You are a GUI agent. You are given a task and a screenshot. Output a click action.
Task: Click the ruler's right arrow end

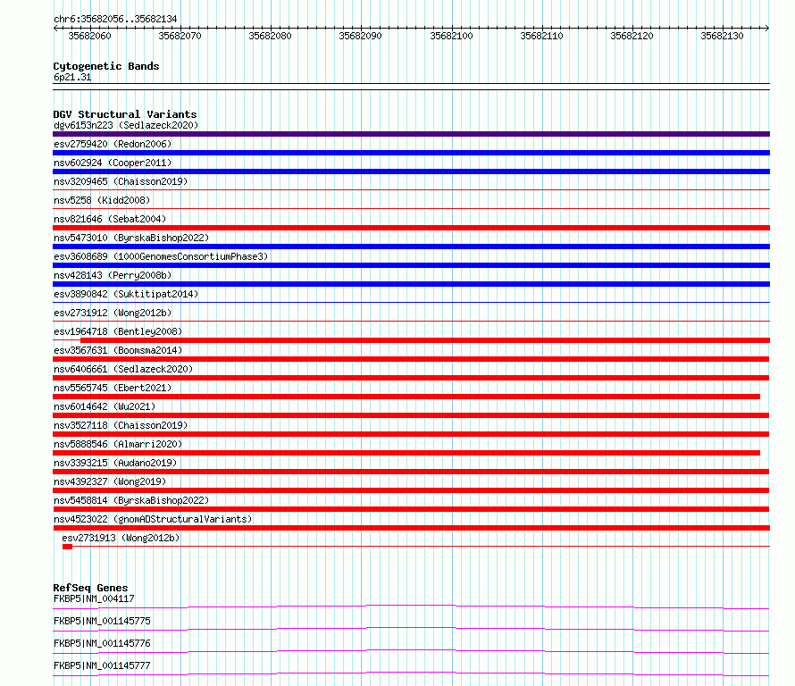point(766,29)
